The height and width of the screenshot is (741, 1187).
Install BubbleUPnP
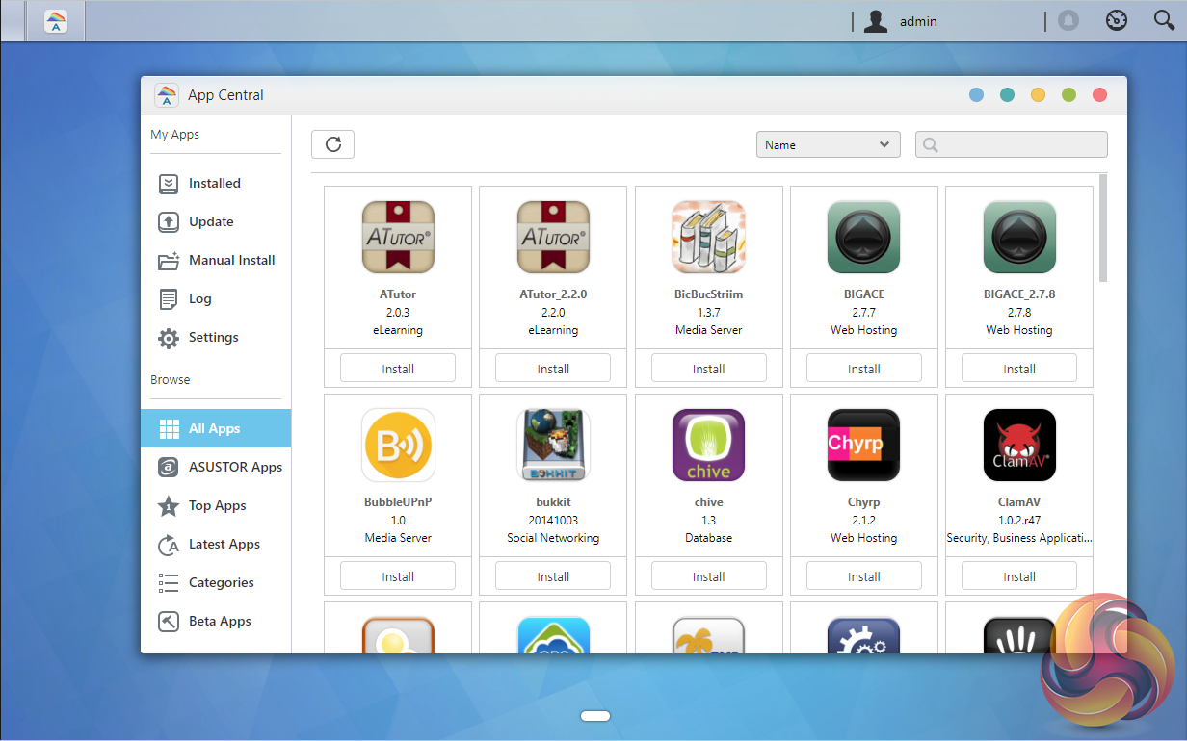[x=398, y=576]
